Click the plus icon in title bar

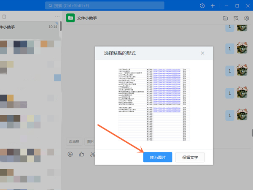coord(213,6)
